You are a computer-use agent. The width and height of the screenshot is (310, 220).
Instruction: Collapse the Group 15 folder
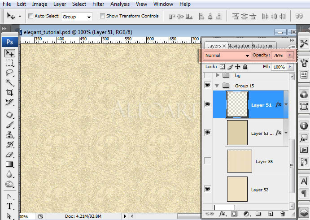[218, 86]
